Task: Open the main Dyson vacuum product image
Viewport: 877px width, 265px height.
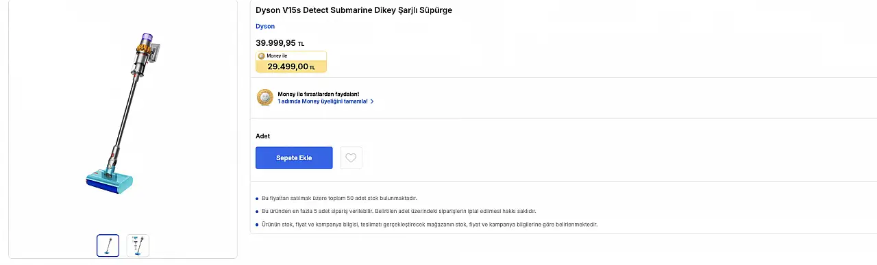Action: 123,113
